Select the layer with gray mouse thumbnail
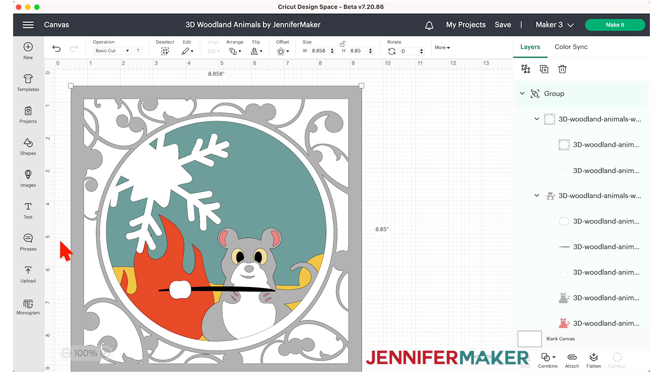The width and height of the screenshot is (663, 373). pyautogui.click(x=599, y=298)
